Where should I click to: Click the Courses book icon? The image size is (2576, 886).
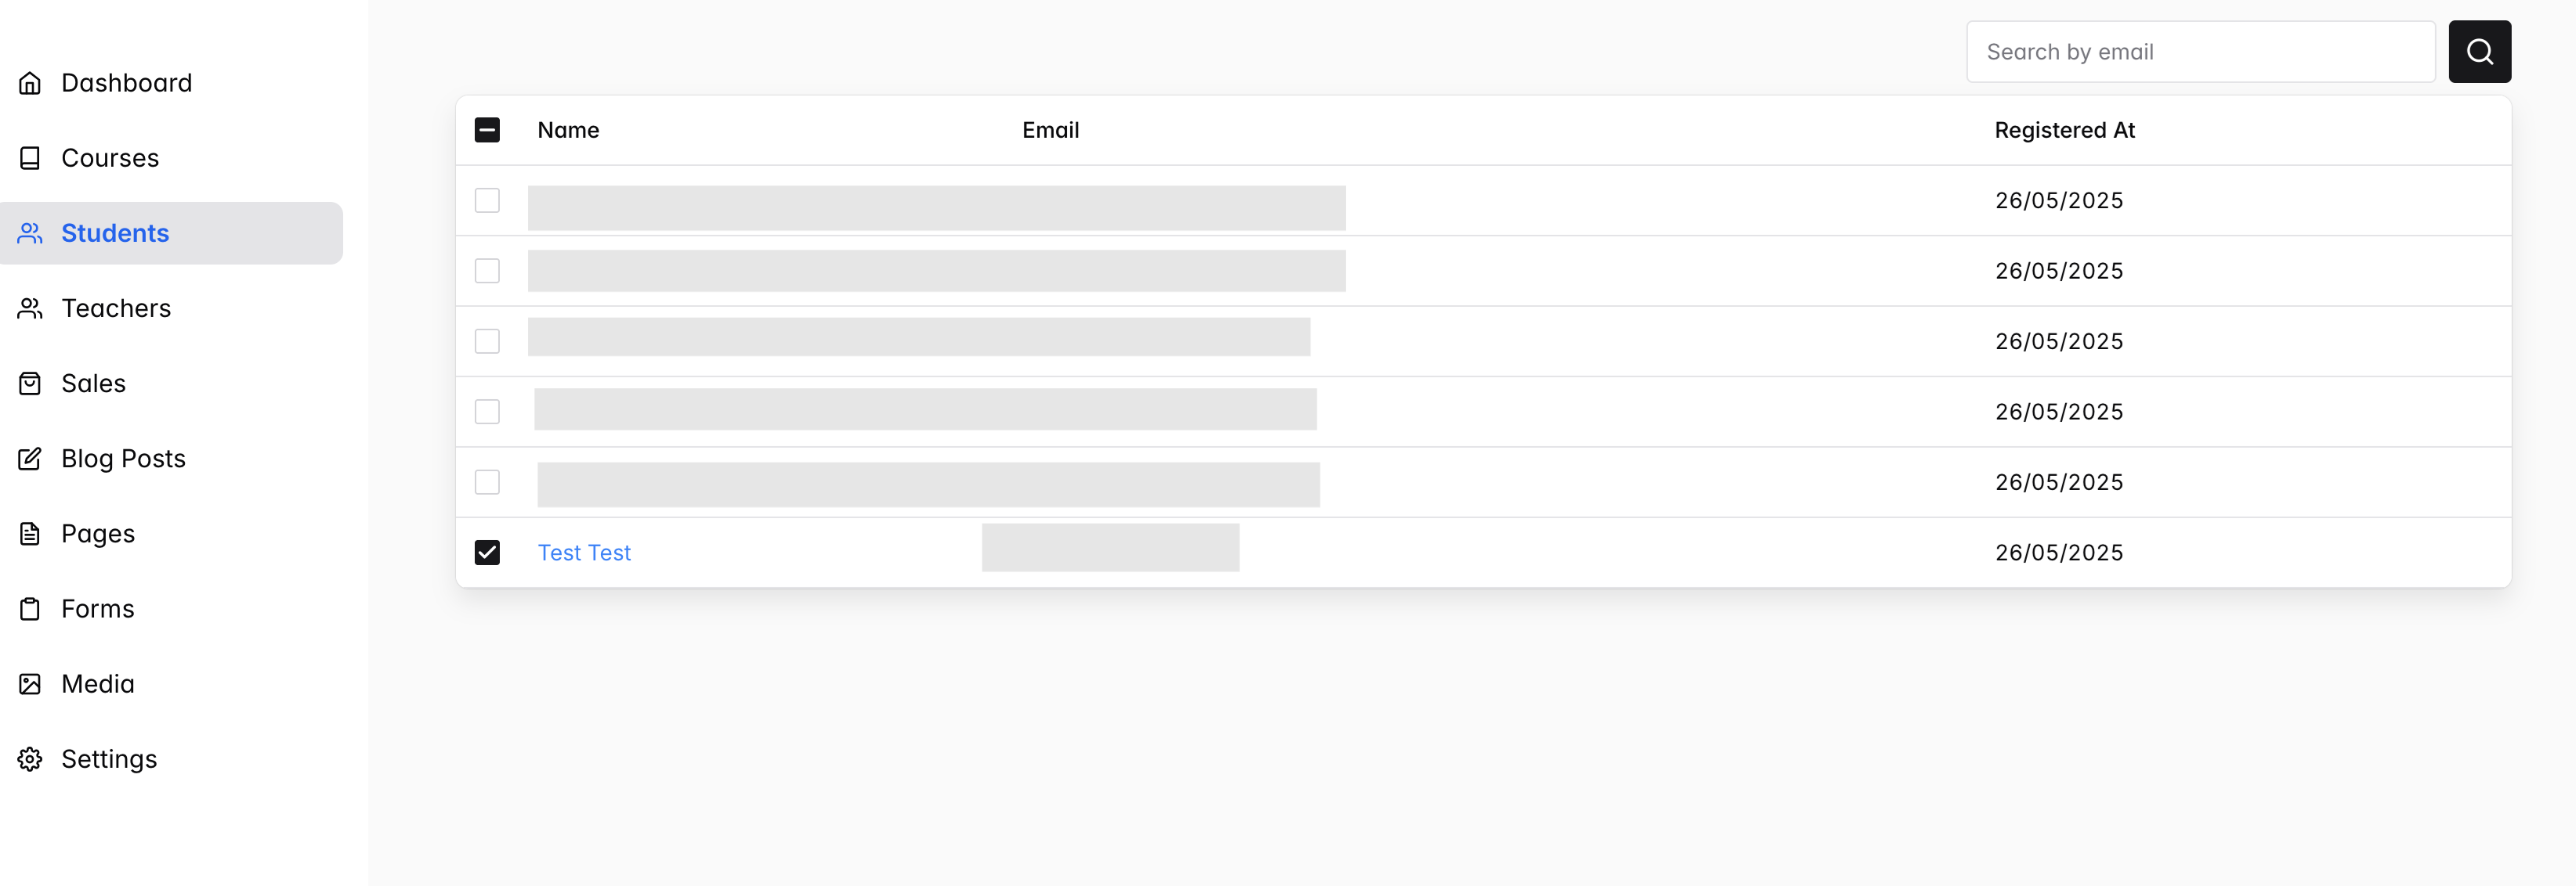click(30, 158)
